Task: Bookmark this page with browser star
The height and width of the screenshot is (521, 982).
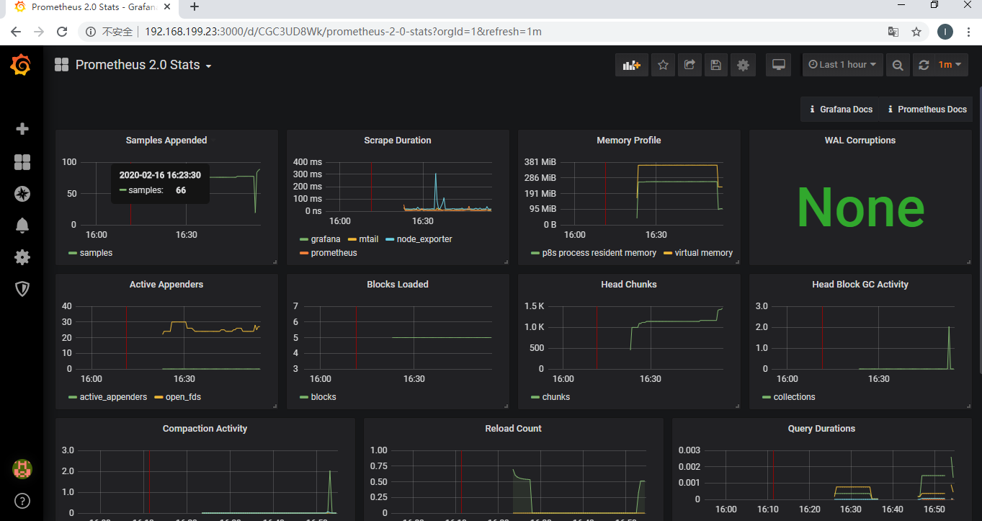Action: [x=916, y=32]
